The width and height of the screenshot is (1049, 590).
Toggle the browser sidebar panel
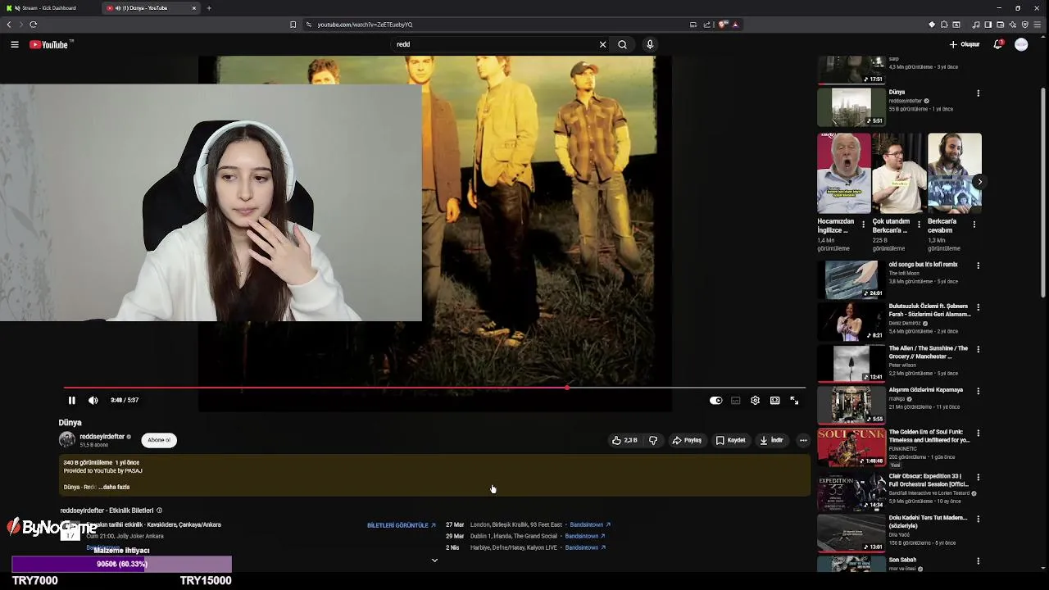click(988, 25)
